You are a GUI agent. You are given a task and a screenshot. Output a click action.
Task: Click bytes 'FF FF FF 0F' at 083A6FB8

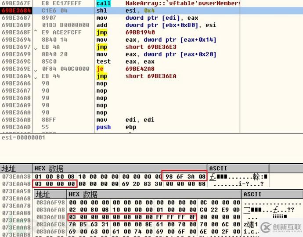176,217
